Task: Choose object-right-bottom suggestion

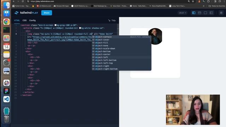Action: (x=121, y=69)
